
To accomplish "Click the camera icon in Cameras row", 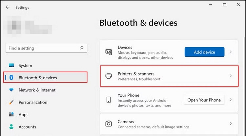I will click(109, 124).
